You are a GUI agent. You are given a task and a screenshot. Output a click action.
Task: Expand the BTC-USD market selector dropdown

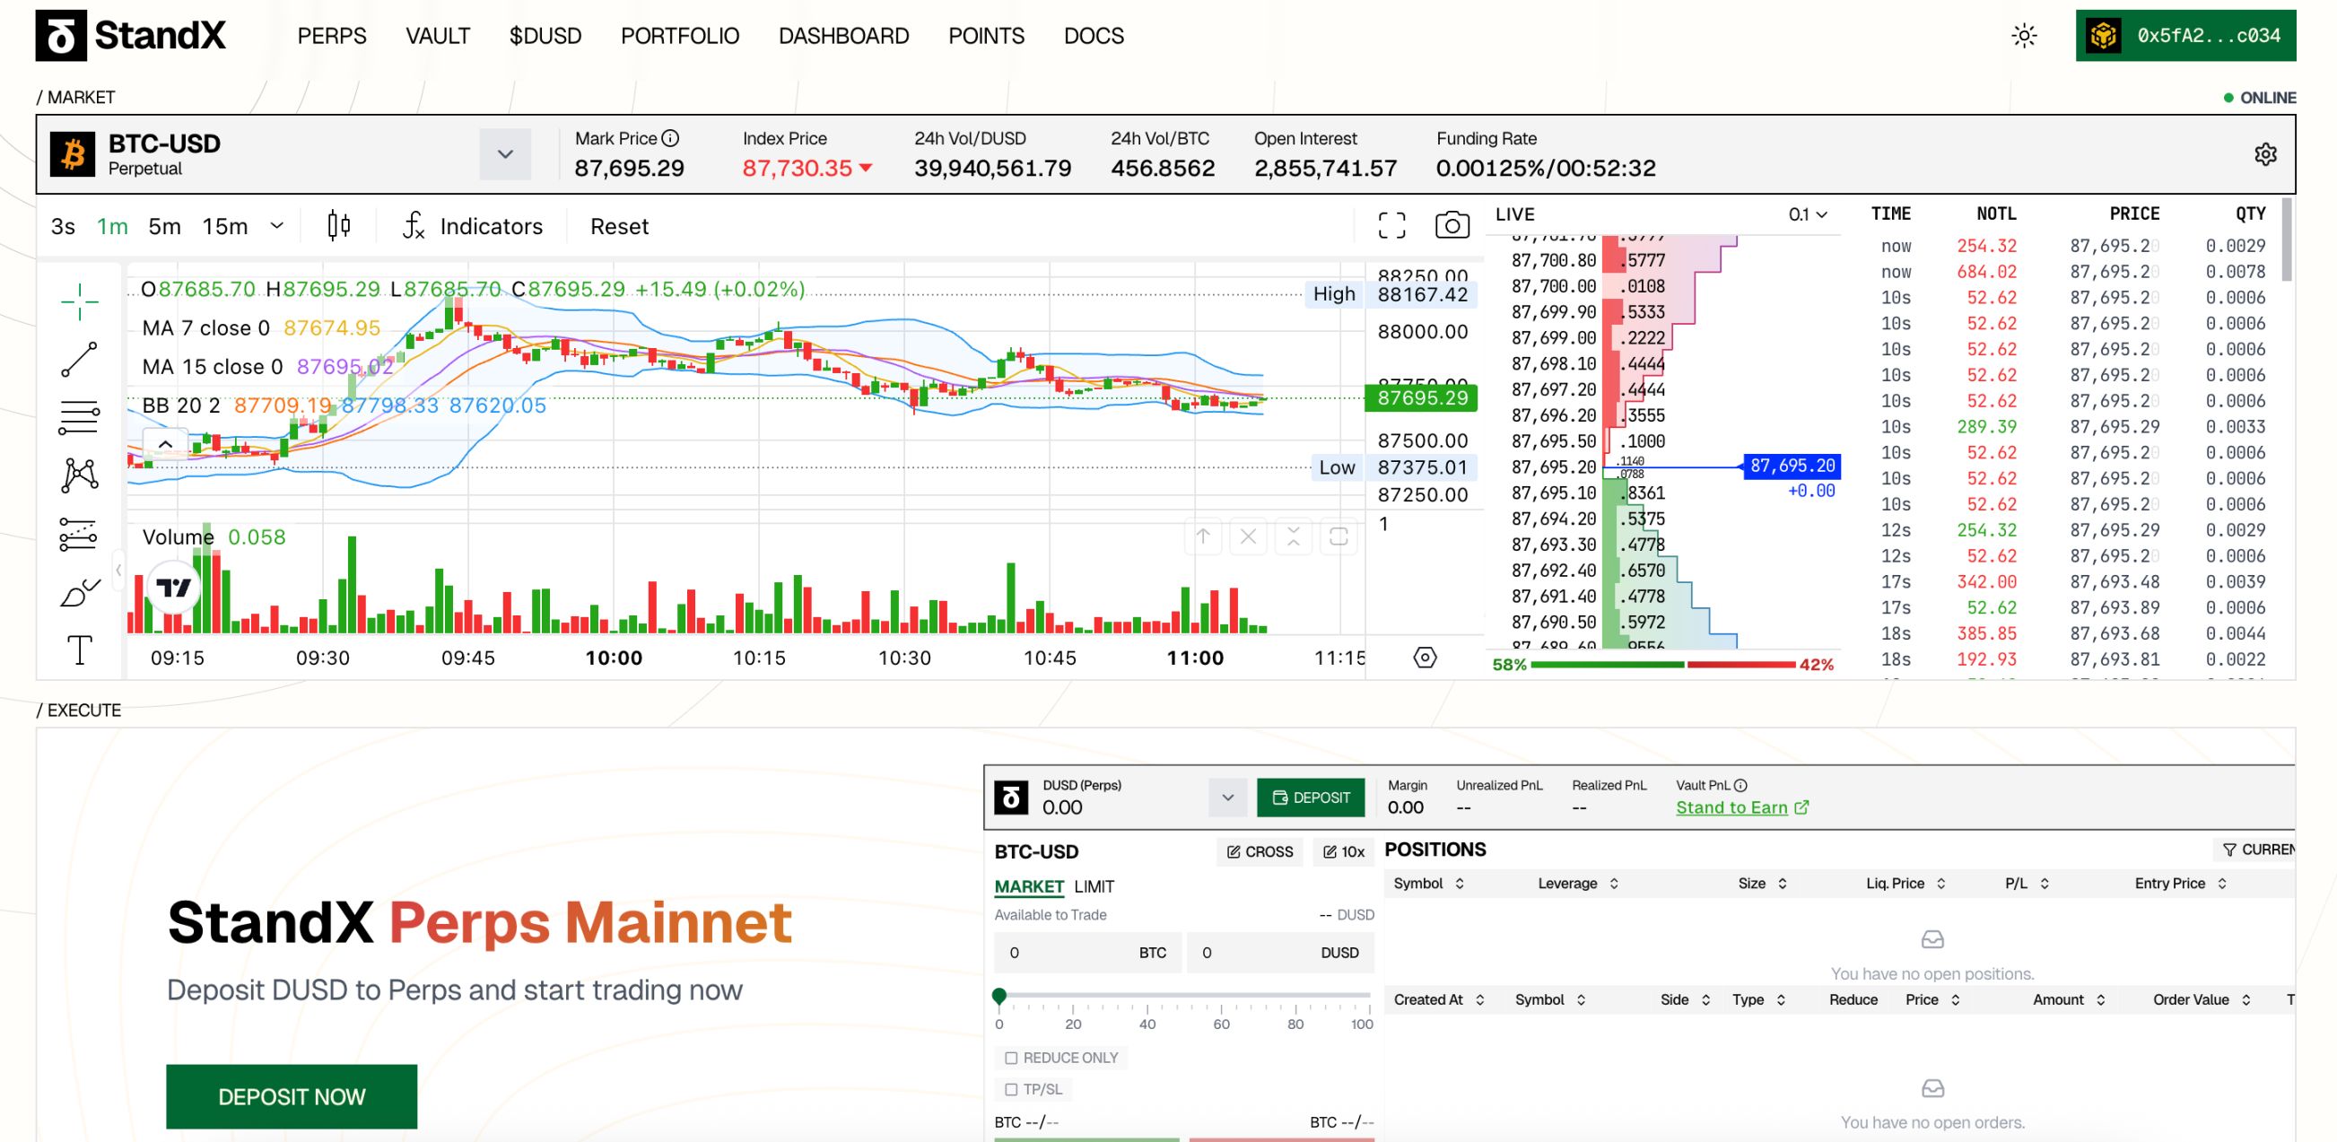pyautogui.click(x=505, y=154)
